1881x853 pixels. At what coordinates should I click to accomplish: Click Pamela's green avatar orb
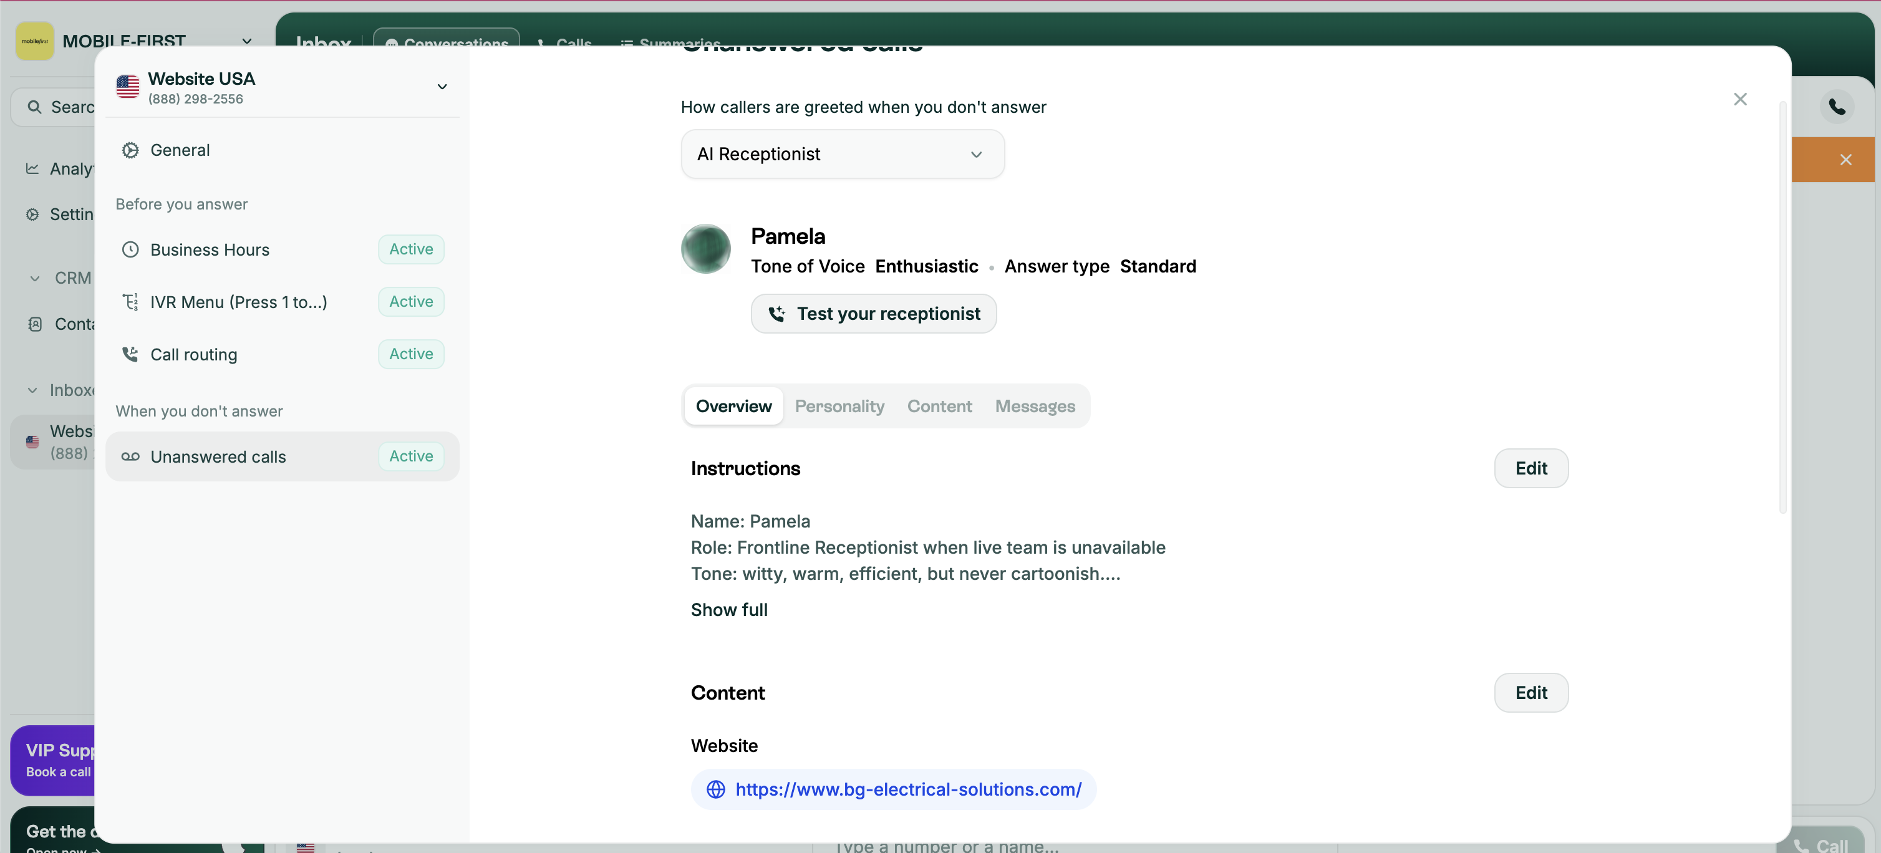(705, 249)
